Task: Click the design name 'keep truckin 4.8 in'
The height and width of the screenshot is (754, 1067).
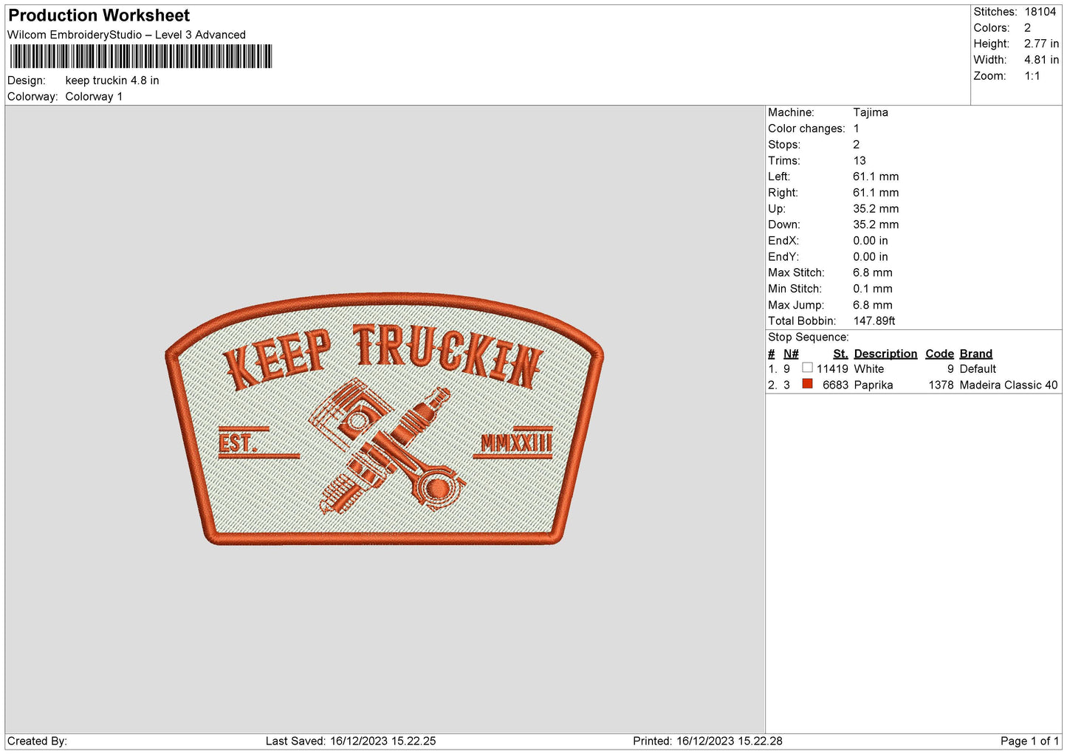Action: click(112, 80)
